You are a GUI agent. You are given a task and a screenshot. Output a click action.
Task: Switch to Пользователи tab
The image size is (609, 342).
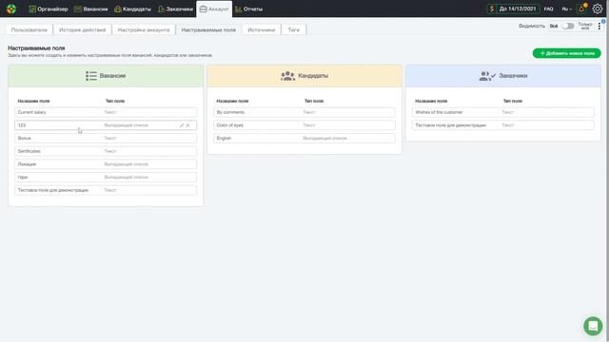click(29, 29)
